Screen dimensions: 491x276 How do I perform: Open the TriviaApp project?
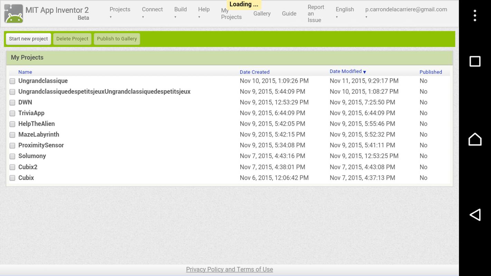(x=31, y=113)
